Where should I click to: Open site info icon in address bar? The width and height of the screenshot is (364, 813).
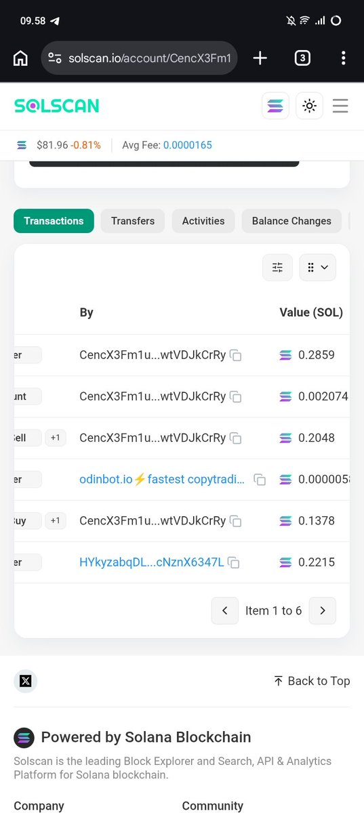tap(55, 58)
